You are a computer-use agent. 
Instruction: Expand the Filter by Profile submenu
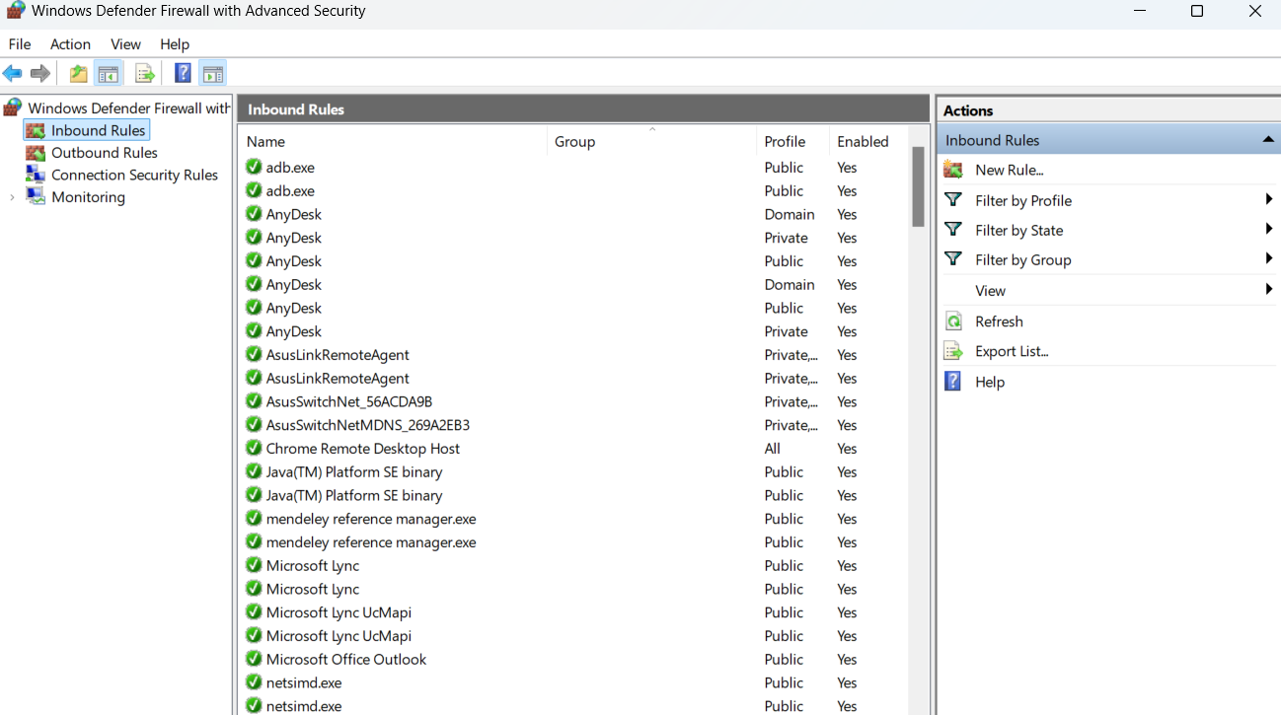tap(1268, 199)
